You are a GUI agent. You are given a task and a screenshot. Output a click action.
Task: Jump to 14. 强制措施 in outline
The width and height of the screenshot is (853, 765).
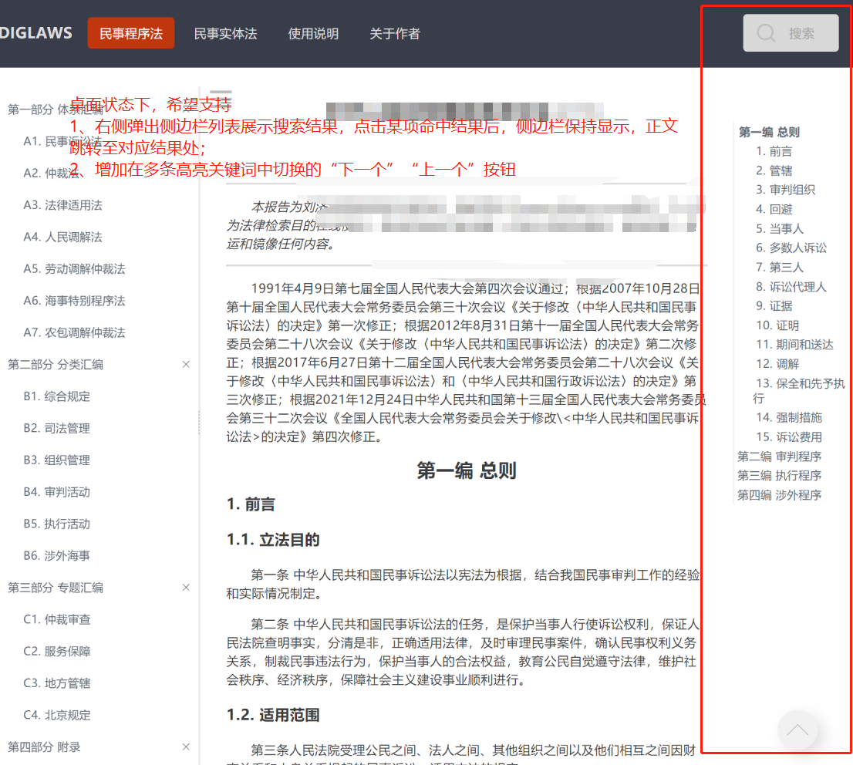point(789,418)
